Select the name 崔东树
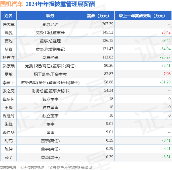This screenshot has width=172, height=170. pos(9,99)
